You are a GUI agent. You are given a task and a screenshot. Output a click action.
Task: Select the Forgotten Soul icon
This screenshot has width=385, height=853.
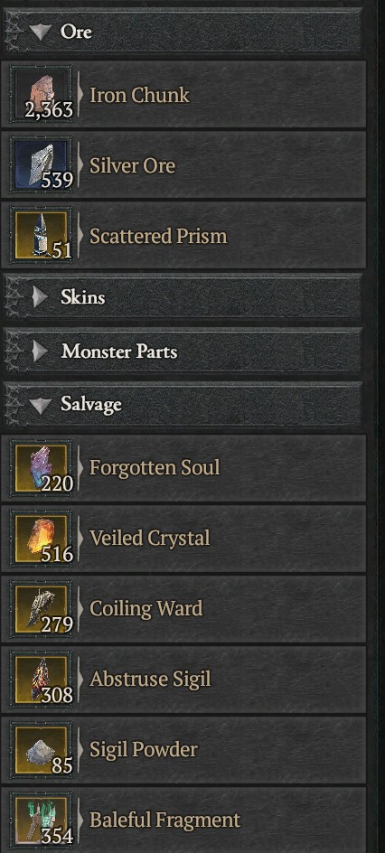point(41,468)
